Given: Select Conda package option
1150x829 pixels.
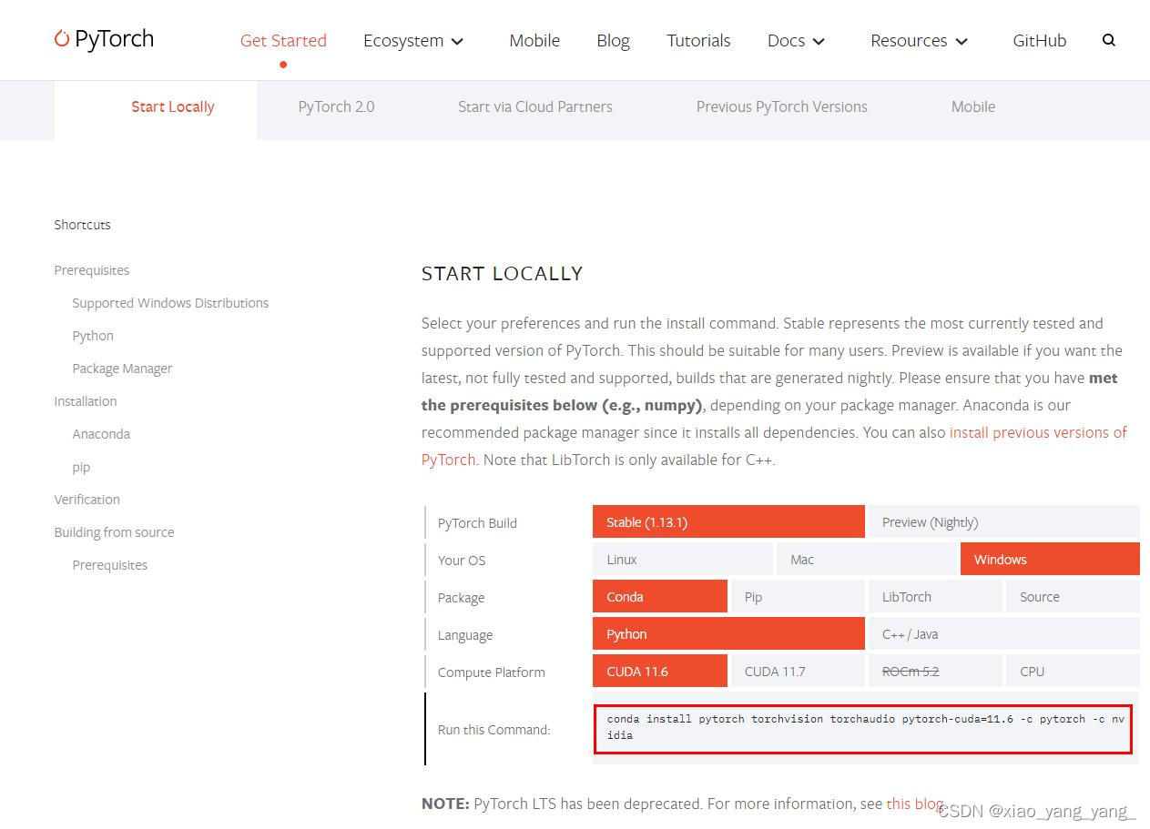Looking at the screenshot, I should tap(660, 597).
